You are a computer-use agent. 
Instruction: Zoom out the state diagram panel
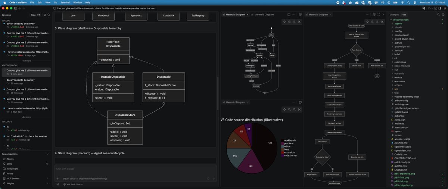[x=289, y=22]
